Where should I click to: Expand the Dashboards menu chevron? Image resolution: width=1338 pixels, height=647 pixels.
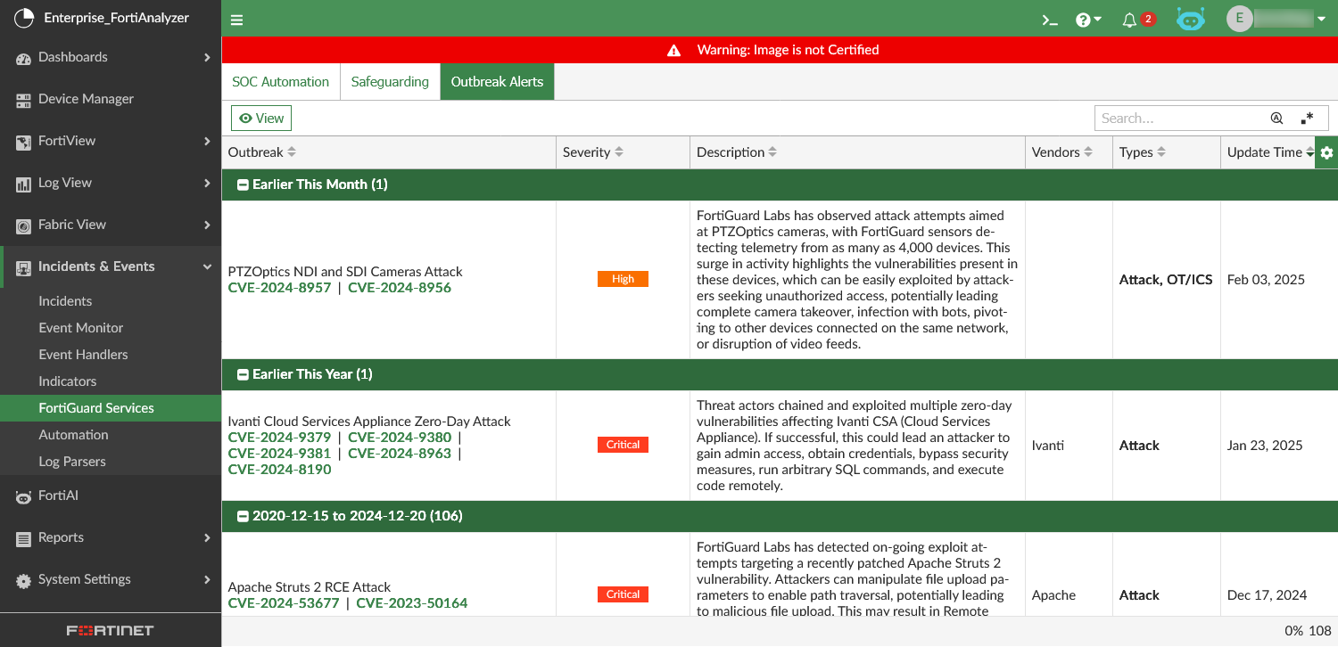pos(207,57)
